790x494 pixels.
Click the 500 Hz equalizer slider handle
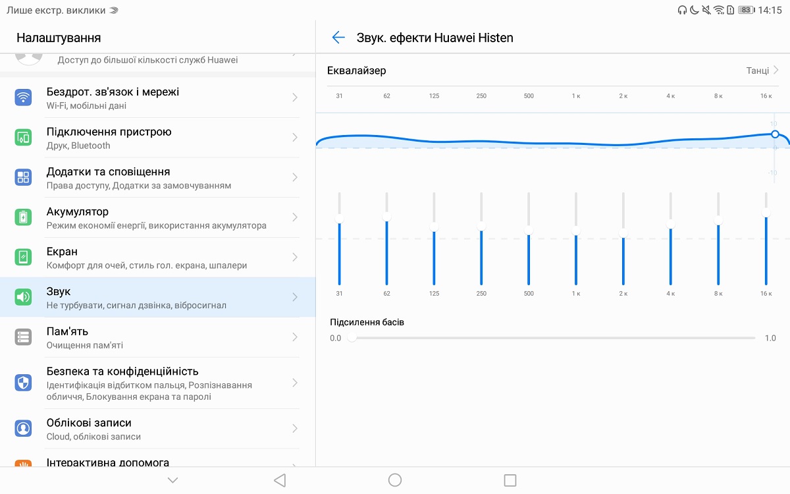tap(529, 229)
